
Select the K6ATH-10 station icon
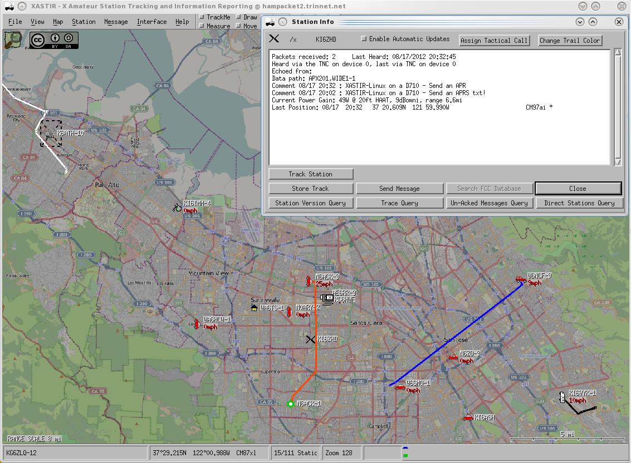(x=51, y=133)
